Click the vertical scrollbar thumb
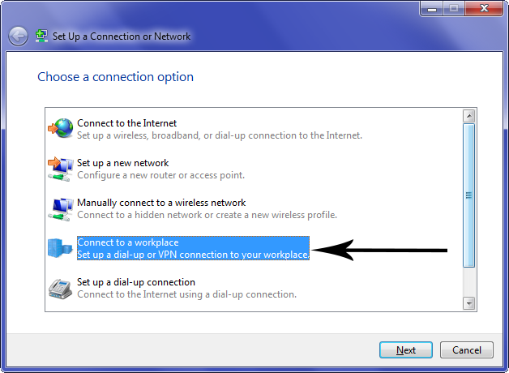The image size is (509, 373). (x=468, y=195)
